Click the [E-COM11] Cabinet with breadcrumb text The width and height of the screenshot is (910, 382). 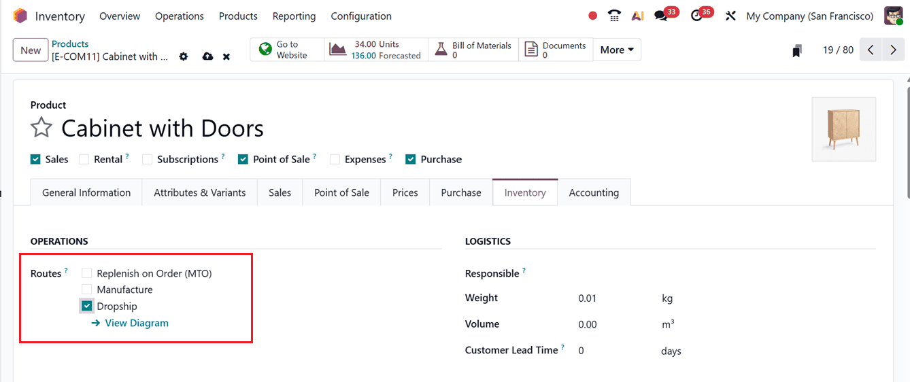[x=109, y=56]
